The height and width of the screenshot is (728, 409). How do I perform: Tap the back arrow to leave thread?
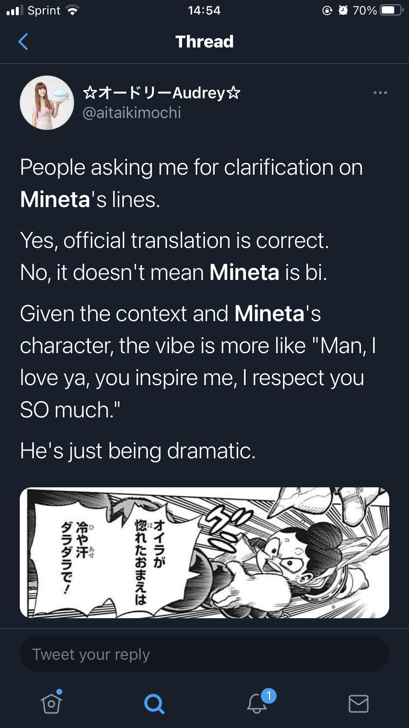[x=23, y=42]
